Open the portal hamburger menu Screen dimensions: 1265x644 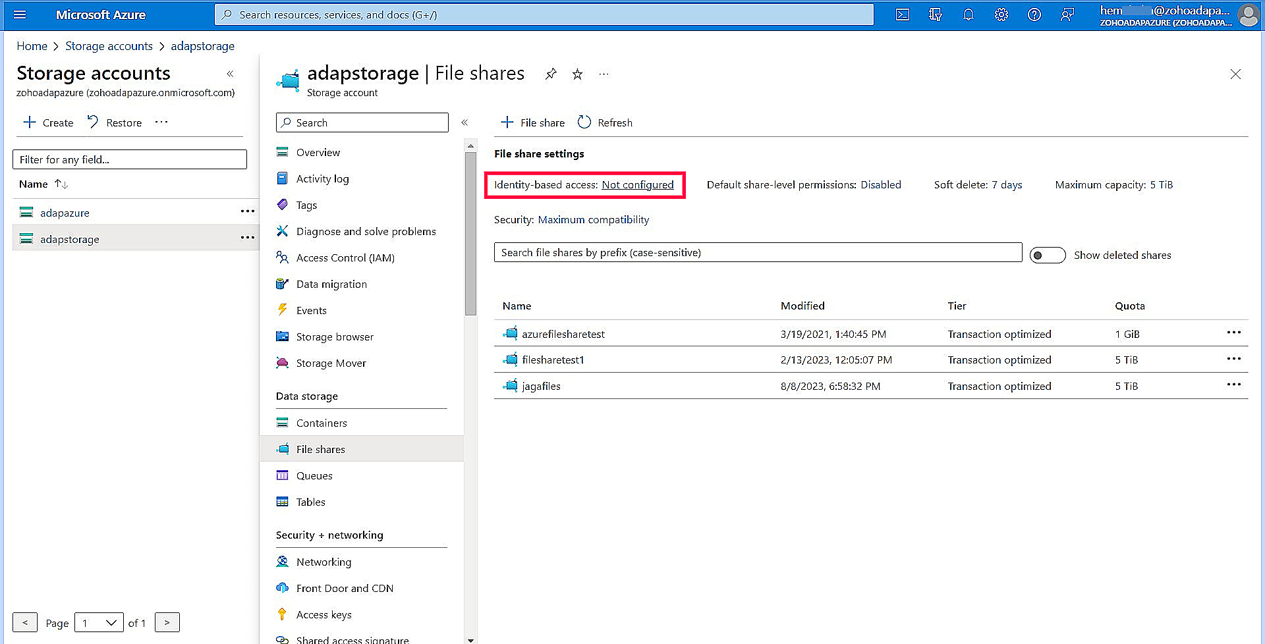20,14
